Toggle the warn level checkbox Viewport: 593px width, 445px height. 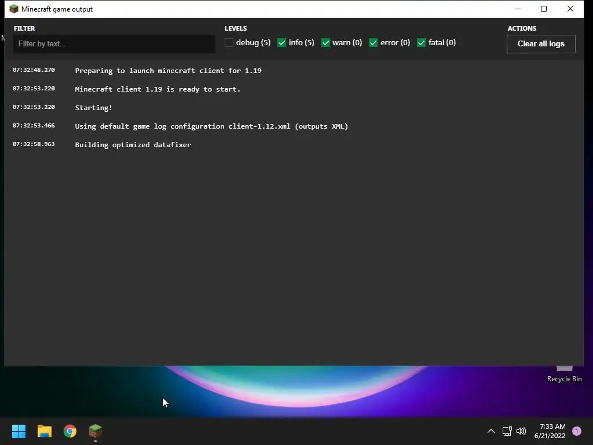[325, 43]
